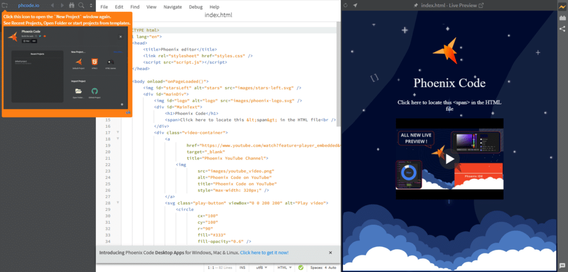Click the video thumbnail's ALL NEW LIVE PREVIEW bubble
This screenshot has height=272, width=568.
416,138
